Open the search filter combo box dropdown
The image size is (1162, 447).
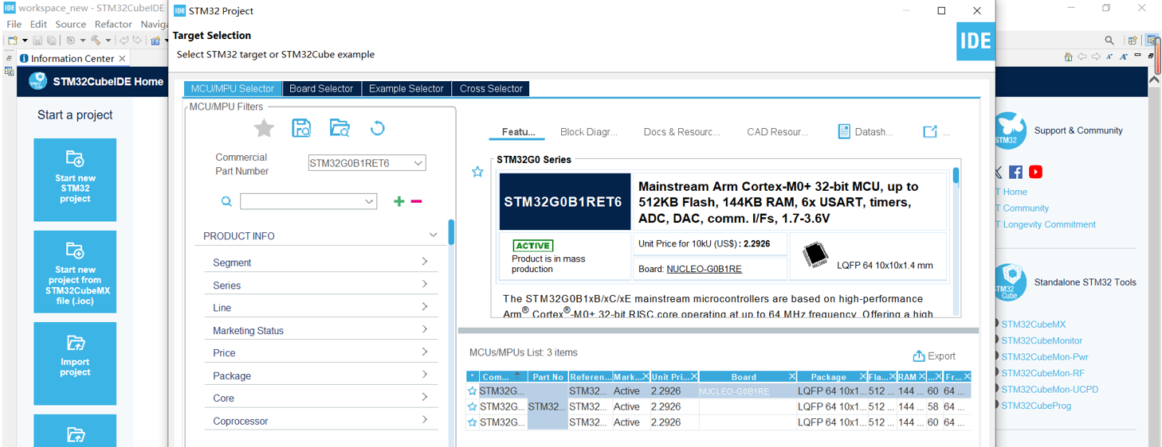(x=369, y=202)
